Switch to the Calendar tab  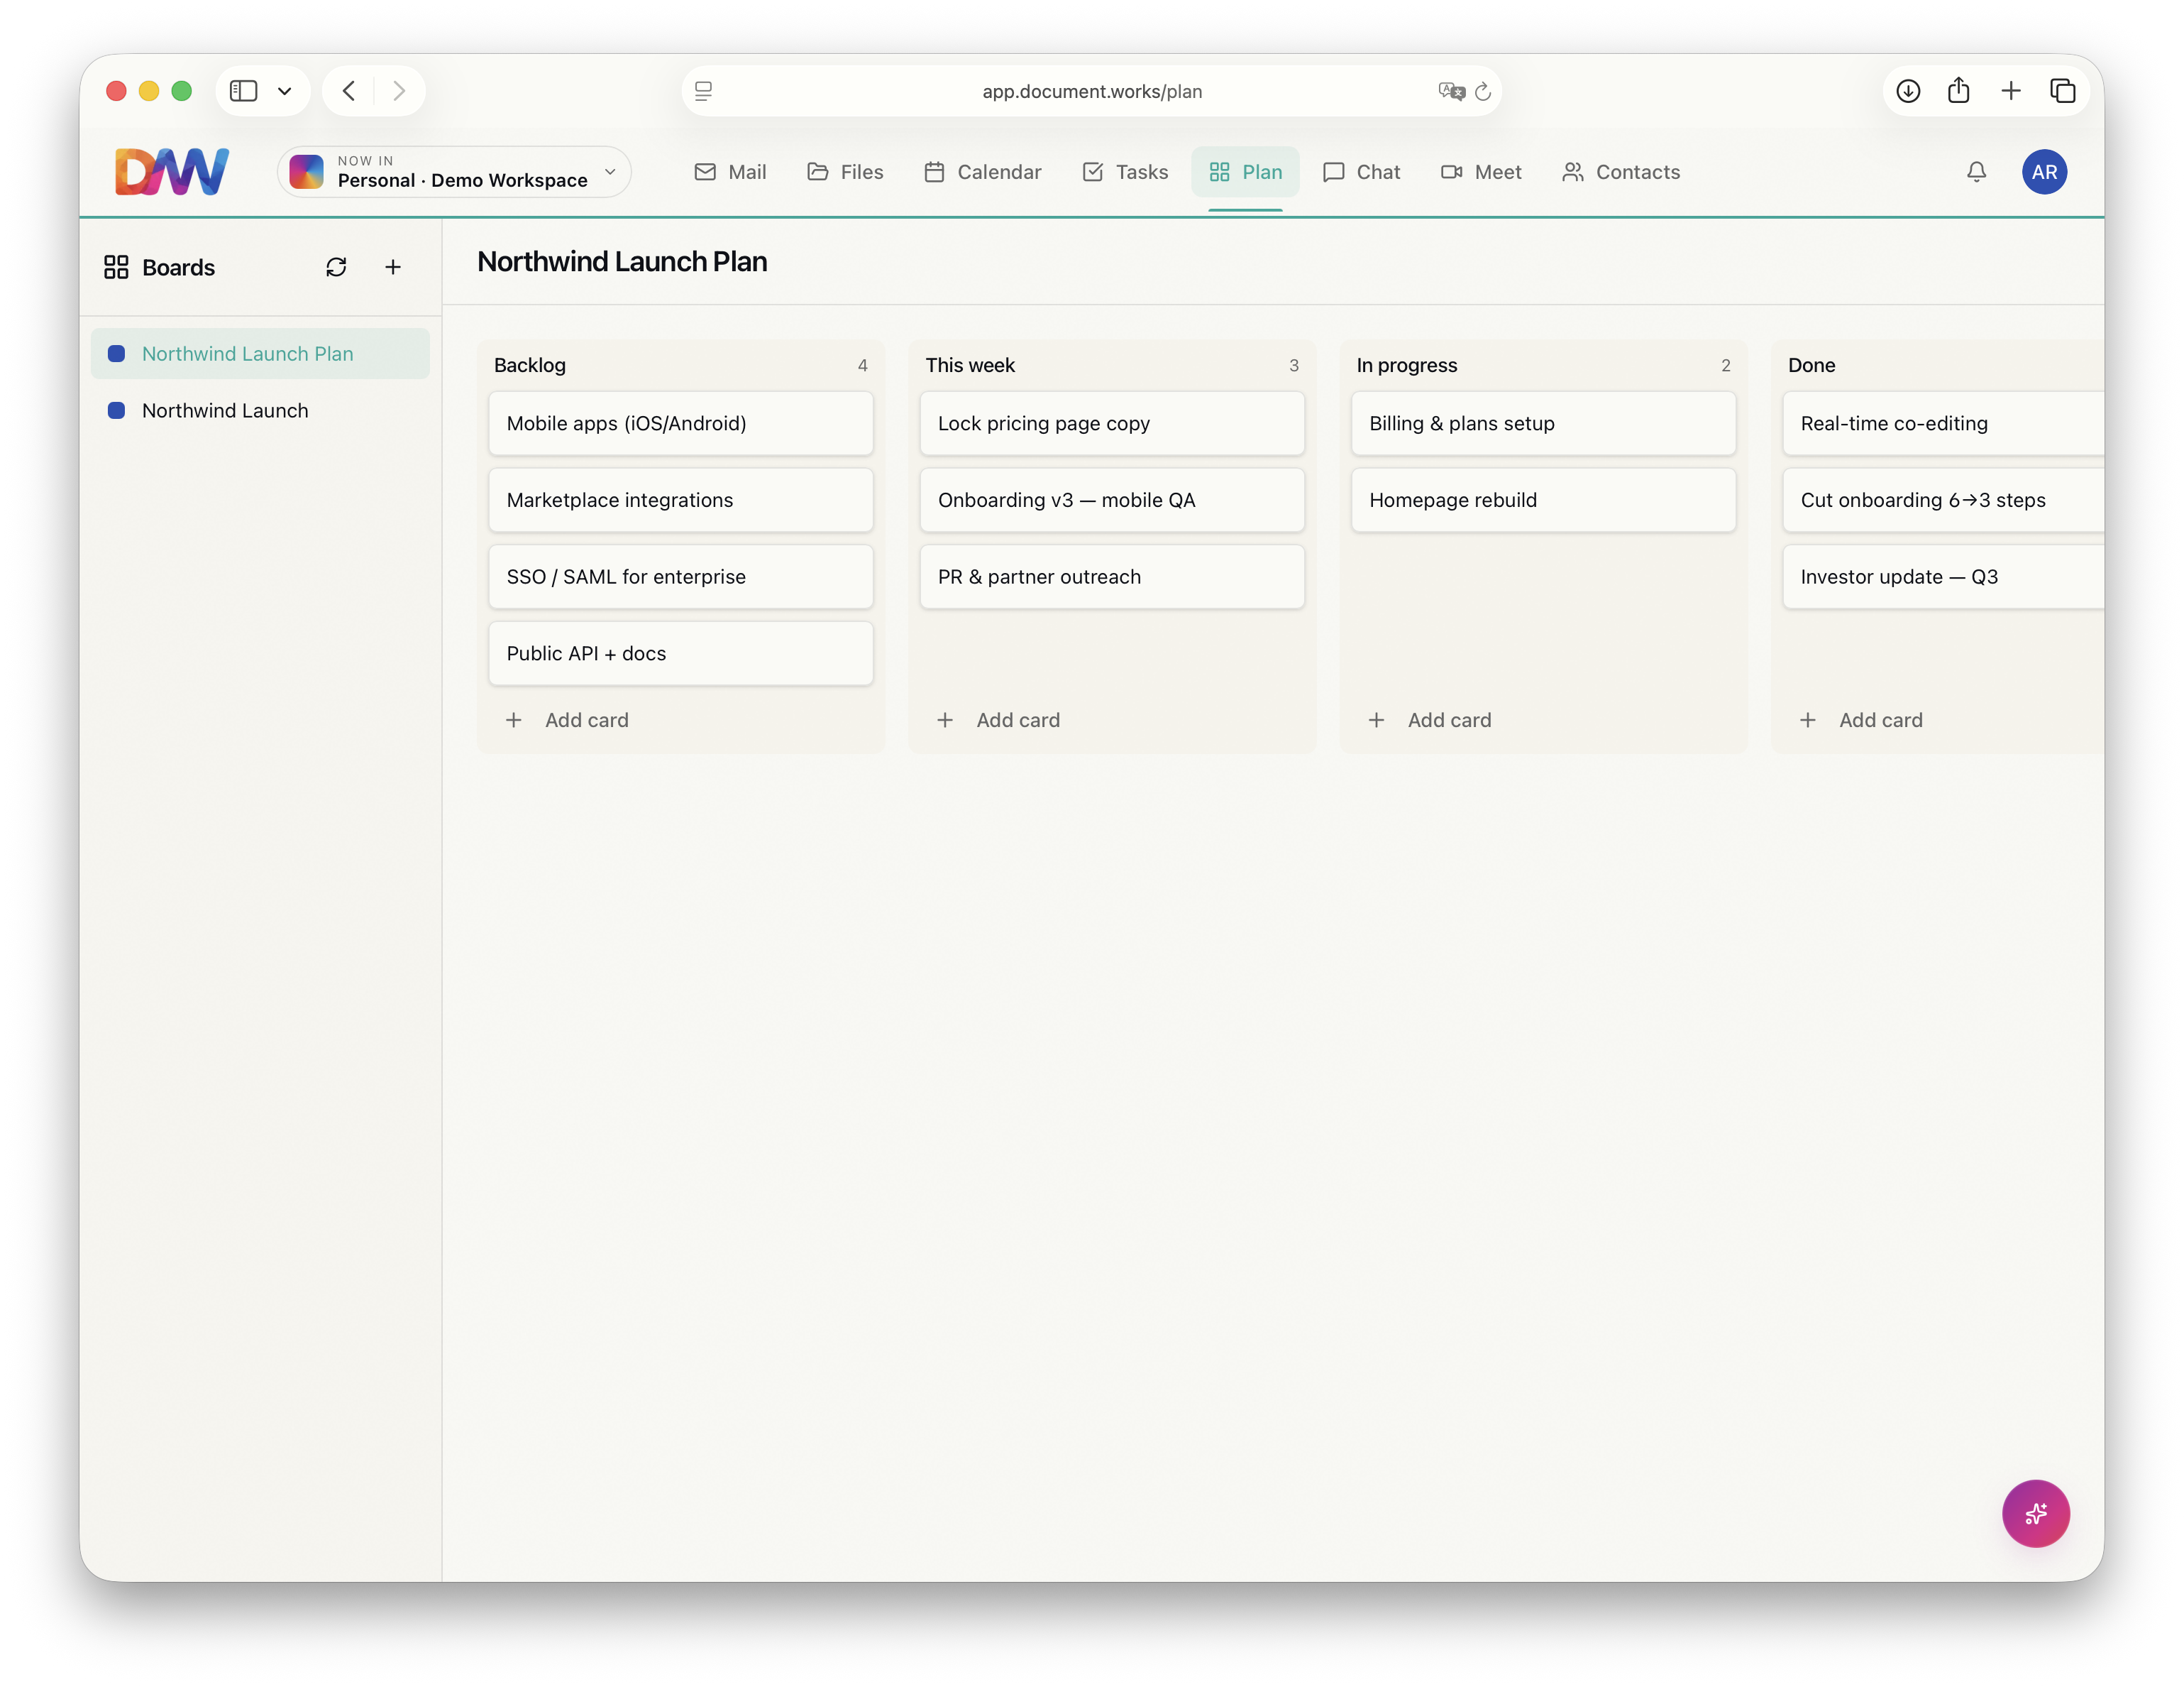point(982,172)
